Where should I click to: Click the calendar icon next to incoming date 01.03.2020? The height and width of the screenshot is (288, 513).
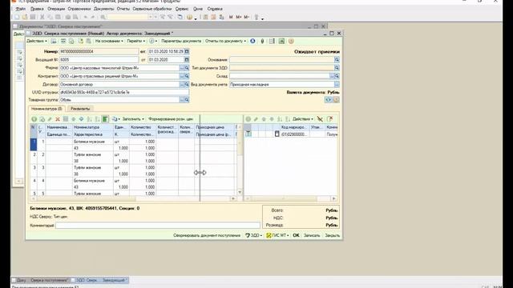click(x=187, y=60)
